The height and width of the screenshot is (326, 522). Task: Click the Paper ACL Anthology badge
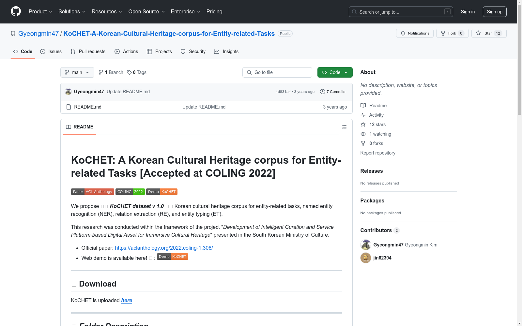[x=93, y=192]
